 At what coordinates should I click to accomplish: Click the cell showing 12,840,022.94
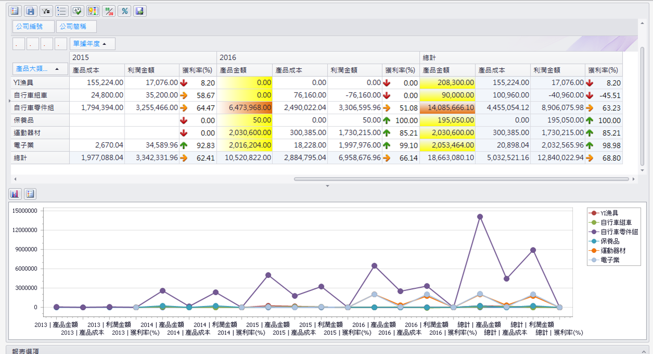(x=558, y=157)
